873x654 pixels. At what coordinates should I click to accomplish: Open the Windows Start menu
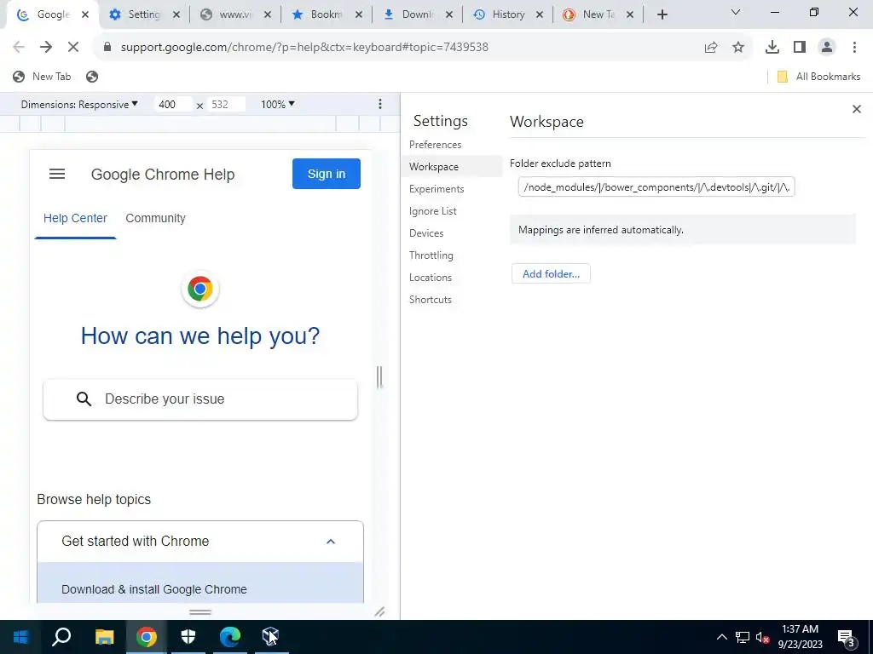[x=20, y=637]
